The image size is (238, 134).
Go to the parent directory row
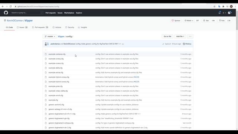[x=118, y=50]
